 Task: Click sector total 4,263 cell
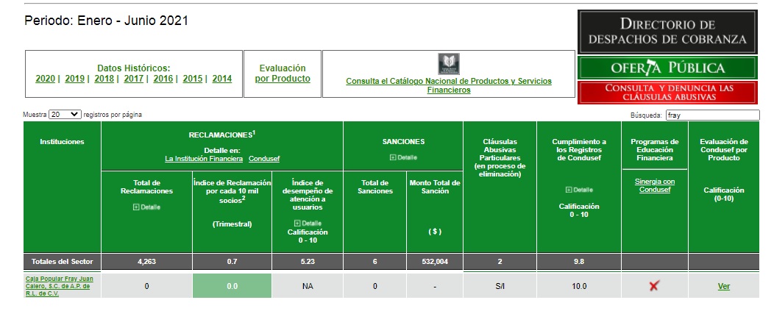[x=146, y=261]
